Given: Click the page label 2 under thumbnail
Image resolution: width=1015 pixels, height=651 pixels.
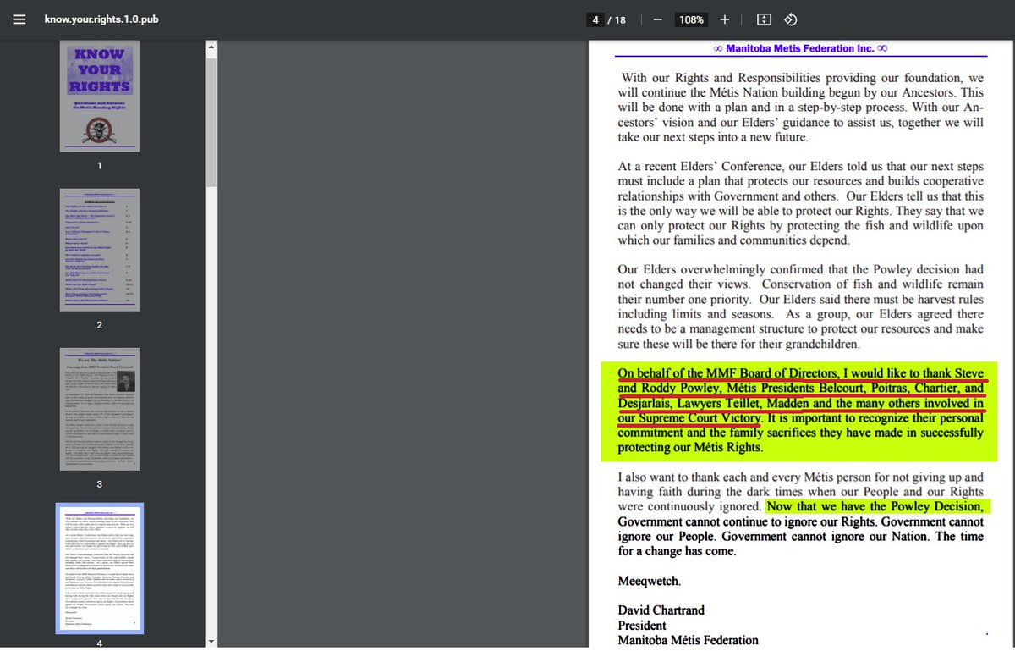Looking at the screenshot, I should pyautogui.click(x=99, y=325).
